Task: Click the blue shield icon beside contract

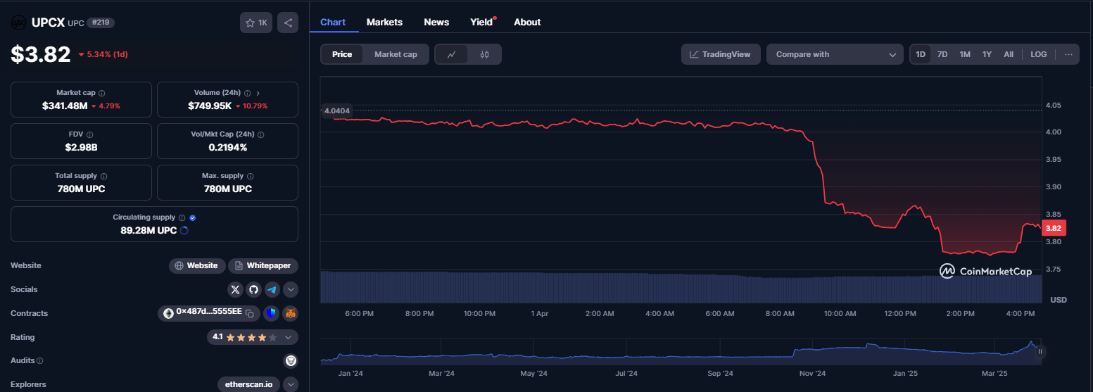Action: coord(272,313)
